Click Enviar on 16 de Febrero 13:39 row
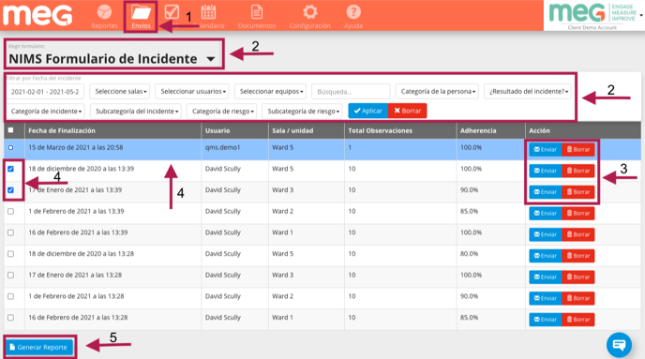645x359 pixels. tap(546, 234)
